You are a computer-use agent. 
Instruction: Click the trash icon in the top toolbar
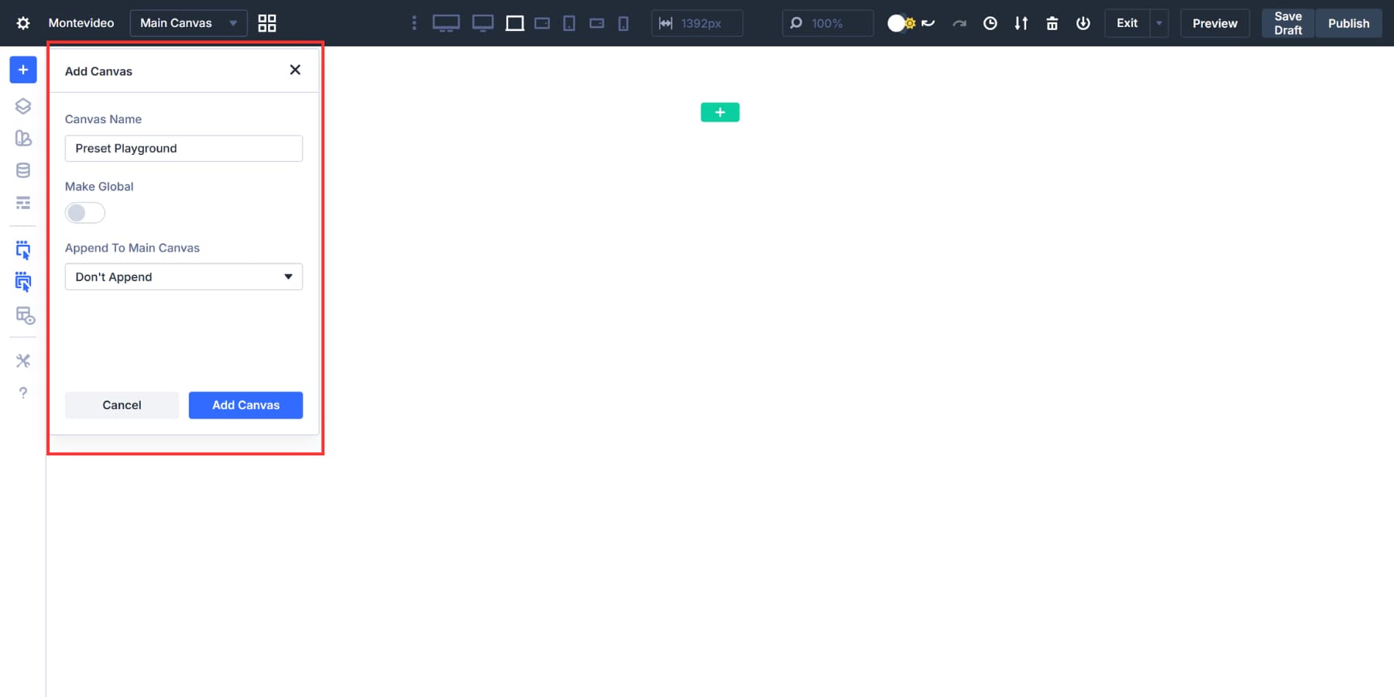[1052, 23]
